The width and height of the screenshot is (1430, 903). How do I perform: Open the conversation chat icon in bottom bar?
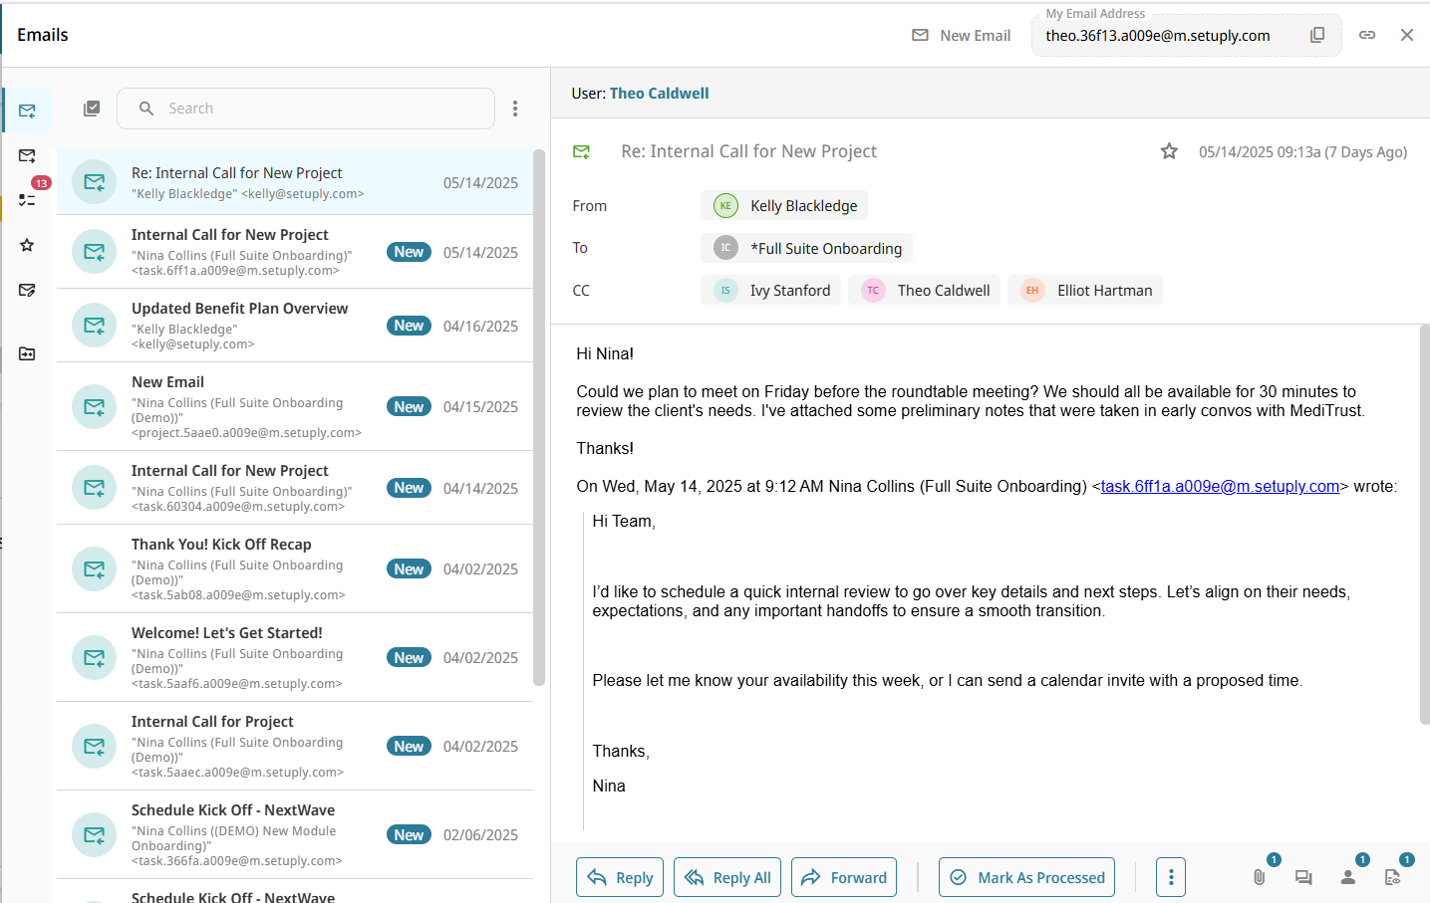[x=1303, y=877]
